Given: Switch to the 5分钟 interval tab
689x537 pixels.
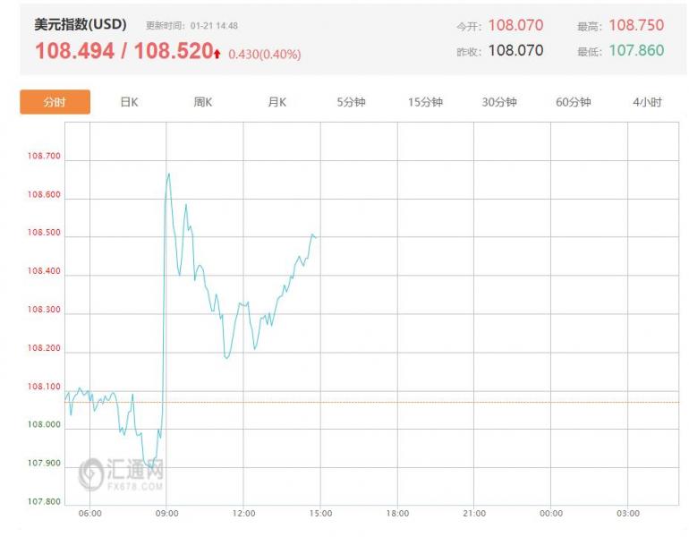Looking at the screenshot, I should coord(352,102).
